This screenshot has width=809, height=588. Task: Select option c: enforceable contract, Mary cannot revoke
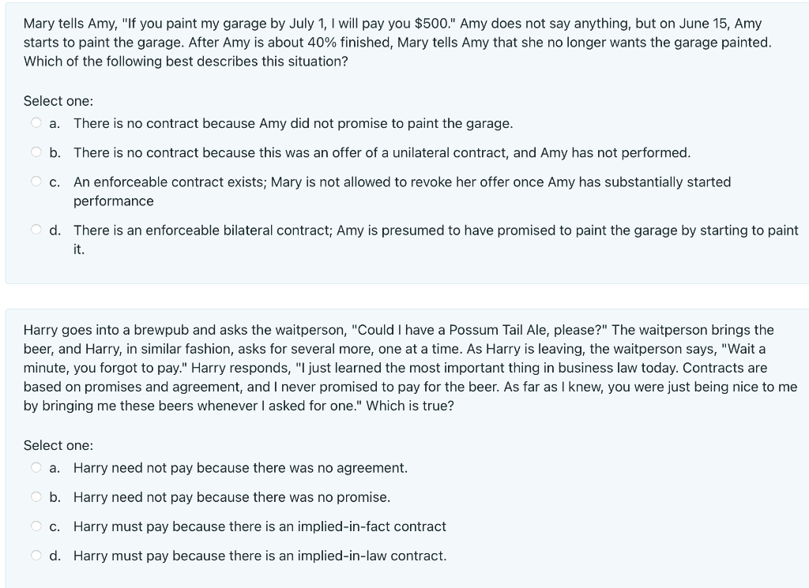tap(36, 182)
